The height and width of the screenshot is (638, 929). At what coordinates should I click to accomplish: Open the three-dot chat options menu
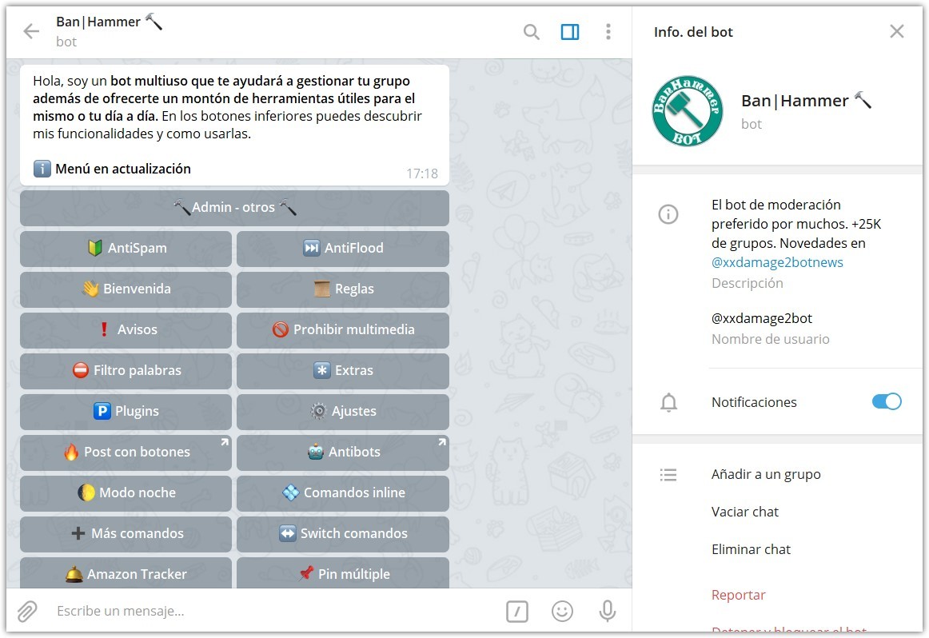click(x=608, y=32)
